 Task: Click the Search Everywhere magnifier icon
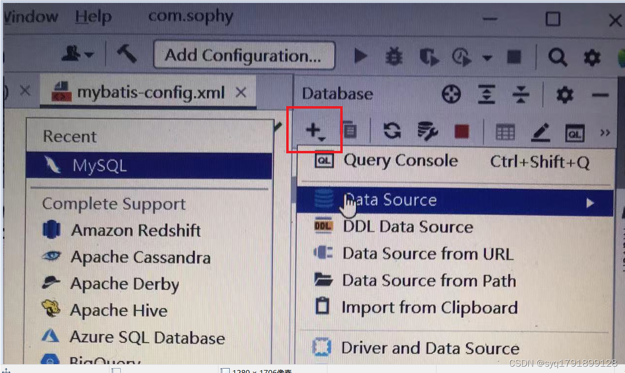point(558,57)
